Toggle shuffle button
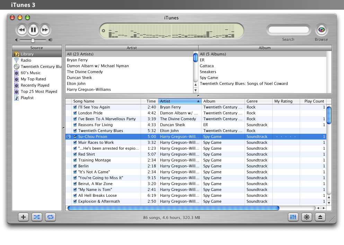Viewport: 344px width, 245px height. 37,217
